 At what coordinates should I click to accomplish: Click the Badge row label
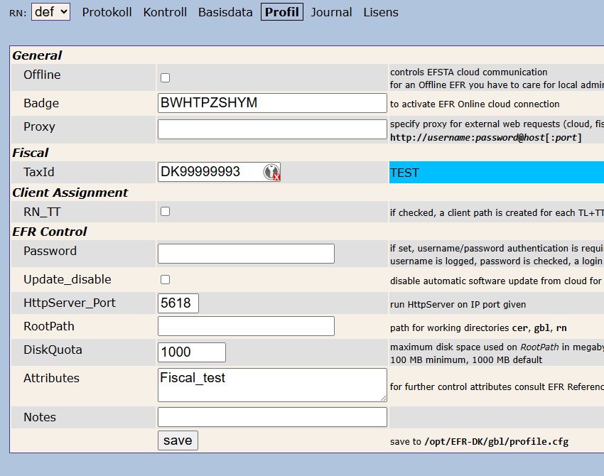click(x=41, y=103)
